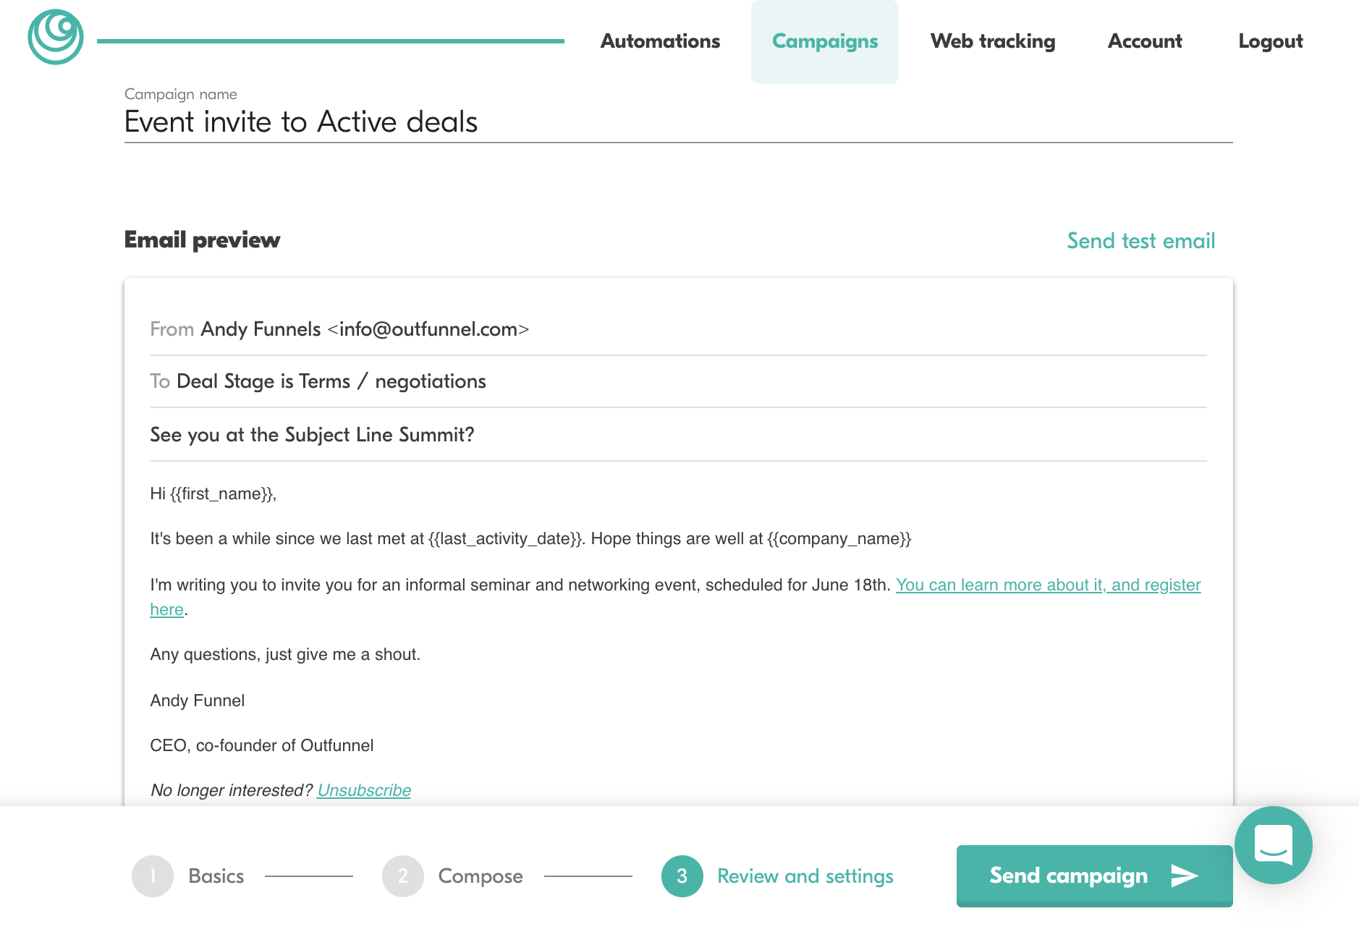
Task: Click Send test email link
Action: click(x=1141, y=241)
